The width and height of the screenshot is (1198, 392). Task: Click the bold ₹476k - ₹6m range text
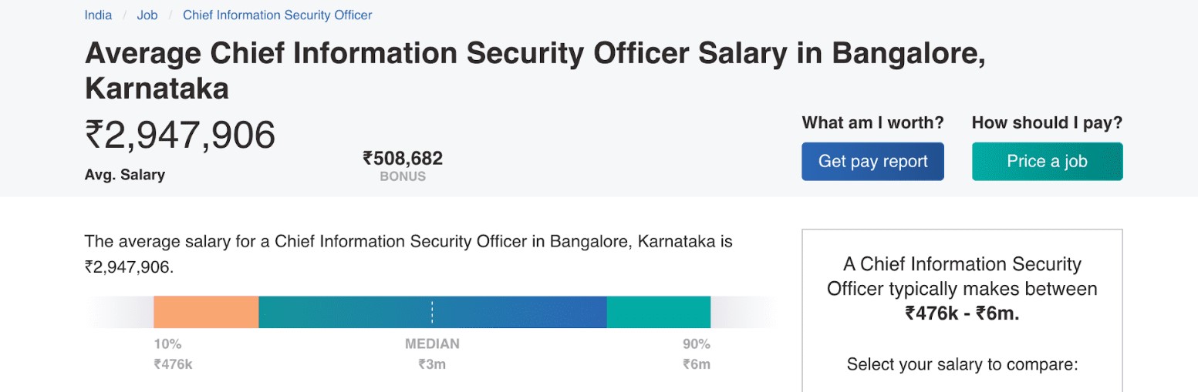click(x=962, y=313)
